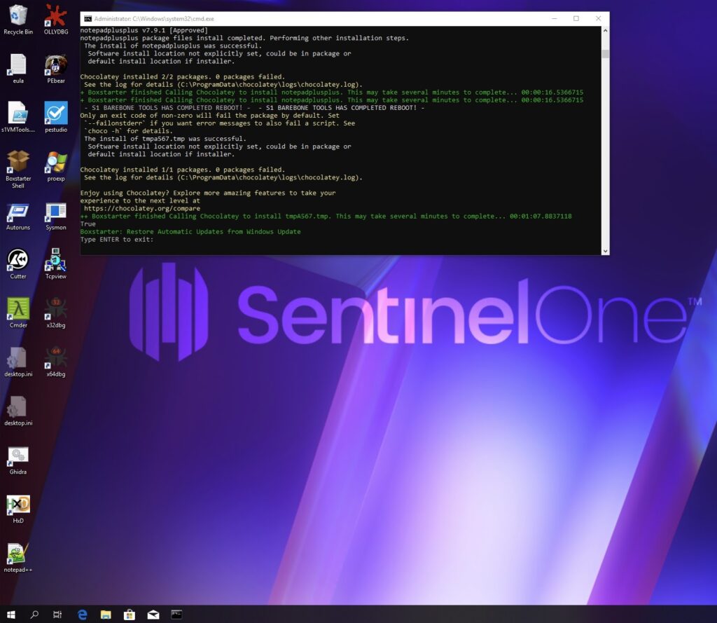Open the Boxstarter Shell shortcut
This screenshot has height=623, width=717.
(x=18, y=163)
